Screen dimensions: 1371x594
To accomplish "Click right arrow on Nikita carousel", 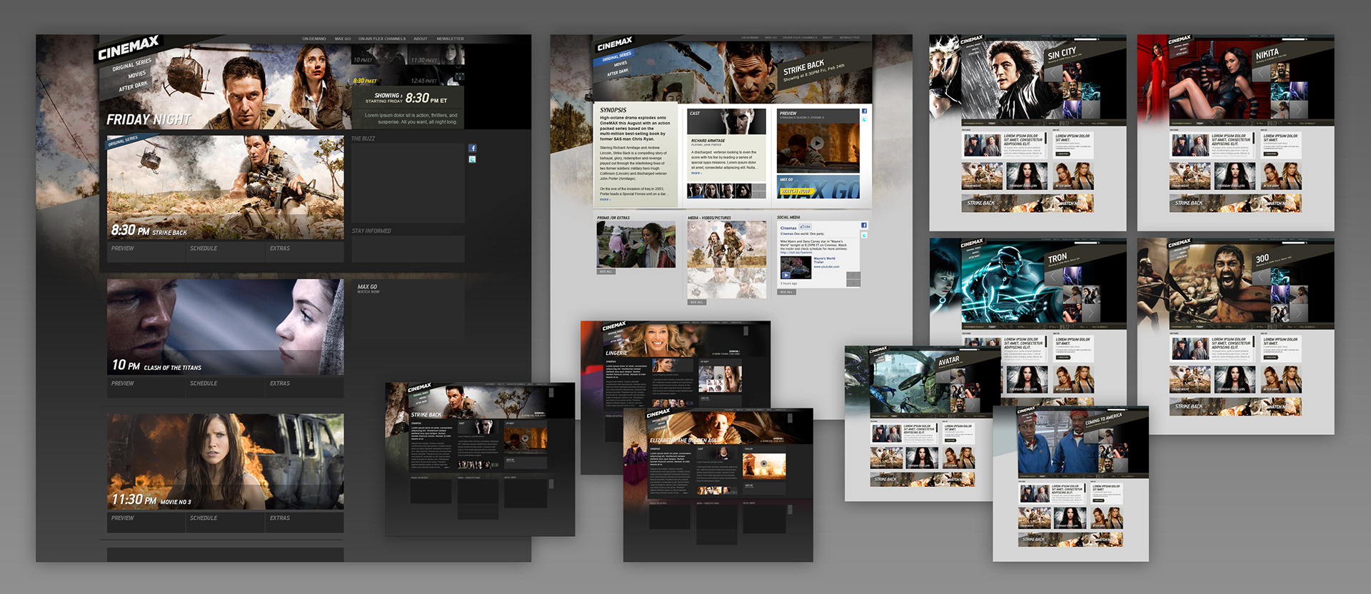I will click(x=1299, y=109).
